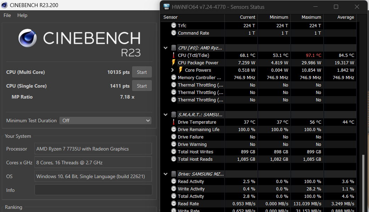
Task: Open the Minimum Test Duration dropdown
Action: click(x=105, y=120)
